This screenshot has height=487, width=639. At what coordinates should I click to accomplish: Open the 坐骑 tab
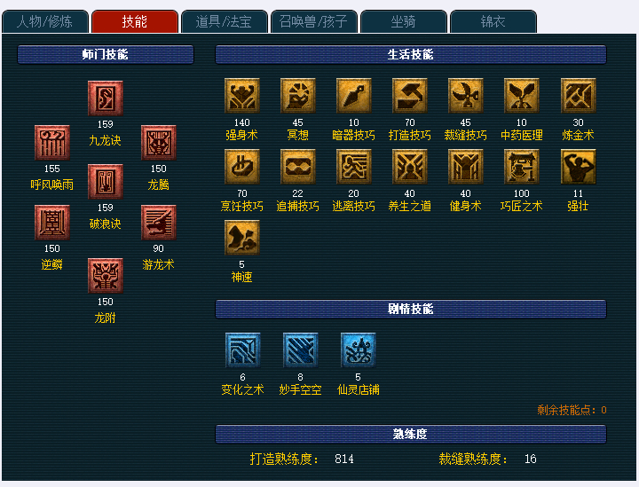click(x=404, y=21)
